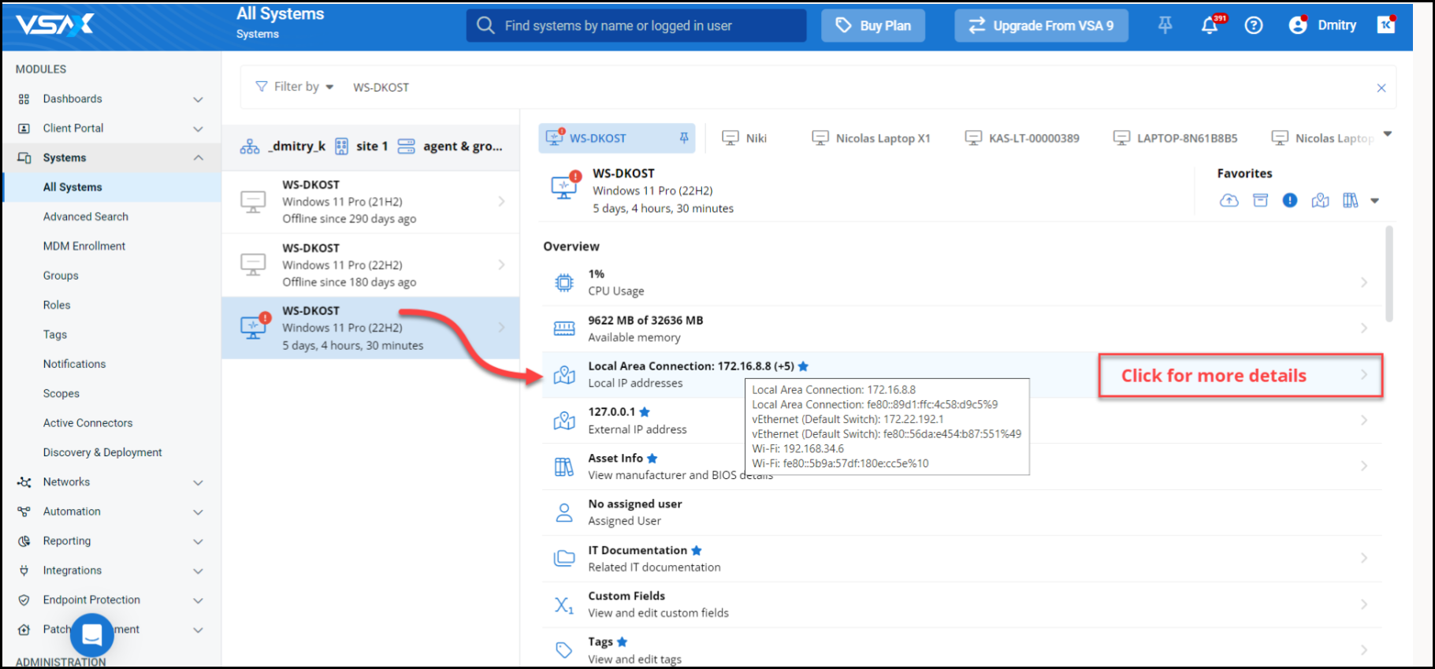1435x669 pixels.
Task: Open the Available memory row
Action: [x=961, y=329]
